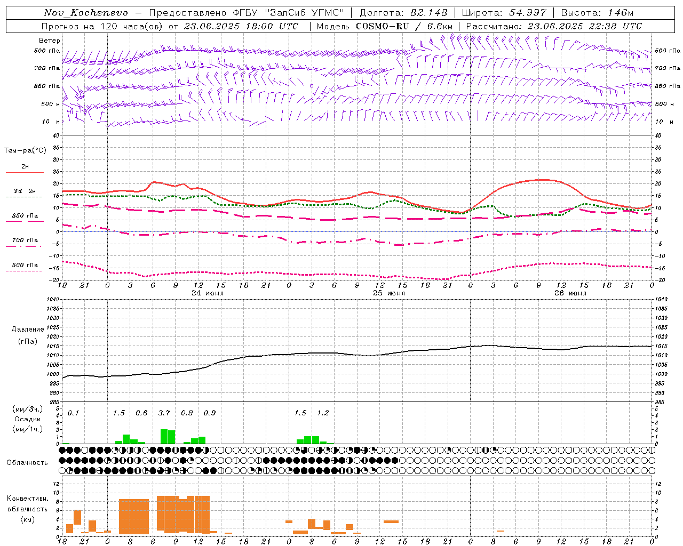Click the station name Nov_Kochenevo
Screen dimensions: 683x546
[86, 13]
